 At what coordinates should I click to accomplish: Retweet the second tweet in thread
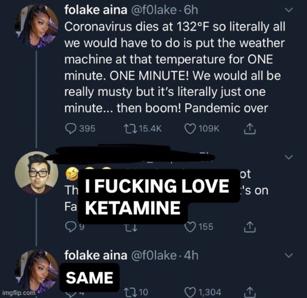tap(131, 227)
